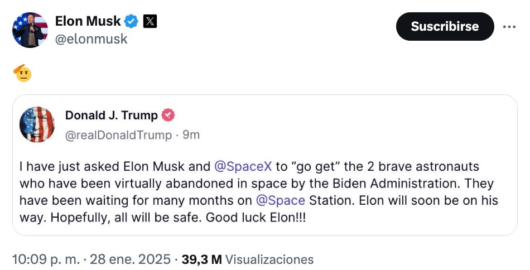Open the three-dot more options menu
530x270 pixels.
click(x=509, y=26)
